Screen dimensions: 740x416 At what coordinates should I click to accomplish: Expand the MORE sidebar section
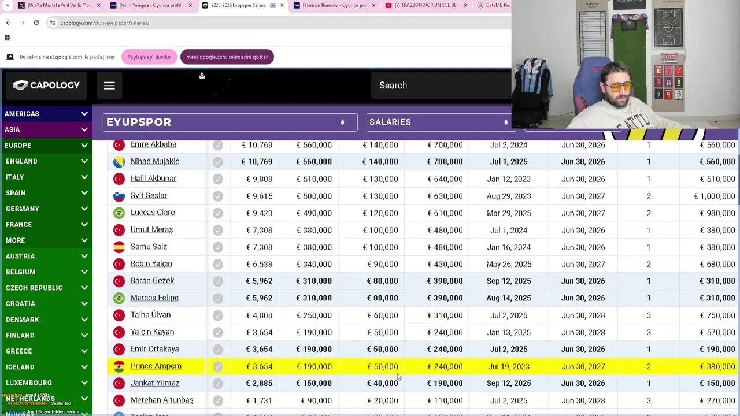coord(84,240)
